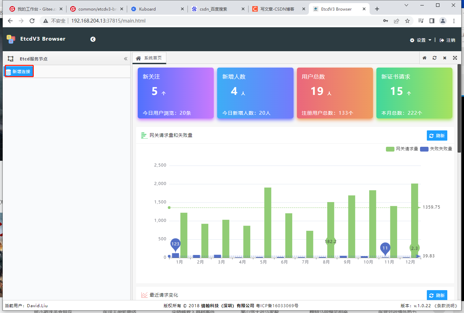464x313 pixels.
Task: Switch to csdn_百度搜索 browser tab
Action: [x=218, y=9]
